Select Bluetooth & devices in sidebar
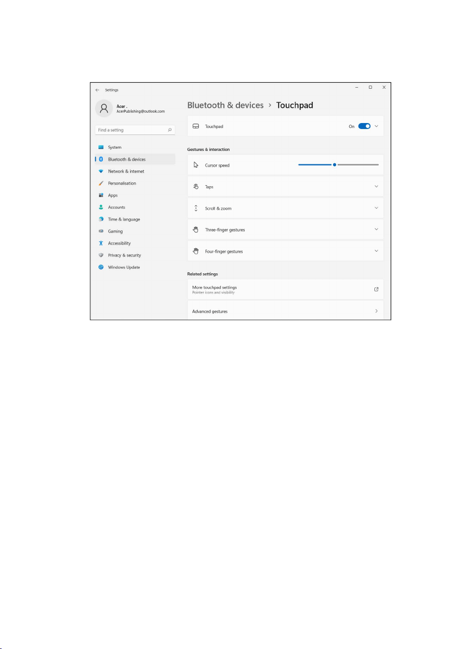 (135, 159)
